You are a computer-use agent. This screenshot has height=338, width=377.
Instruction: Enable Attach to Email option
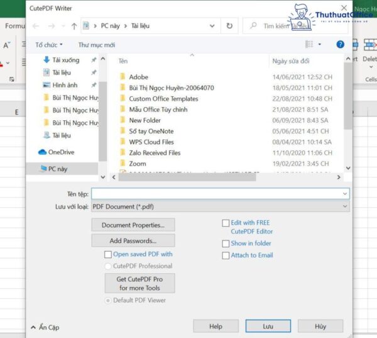pyautogui.click(x=226, y=256)
